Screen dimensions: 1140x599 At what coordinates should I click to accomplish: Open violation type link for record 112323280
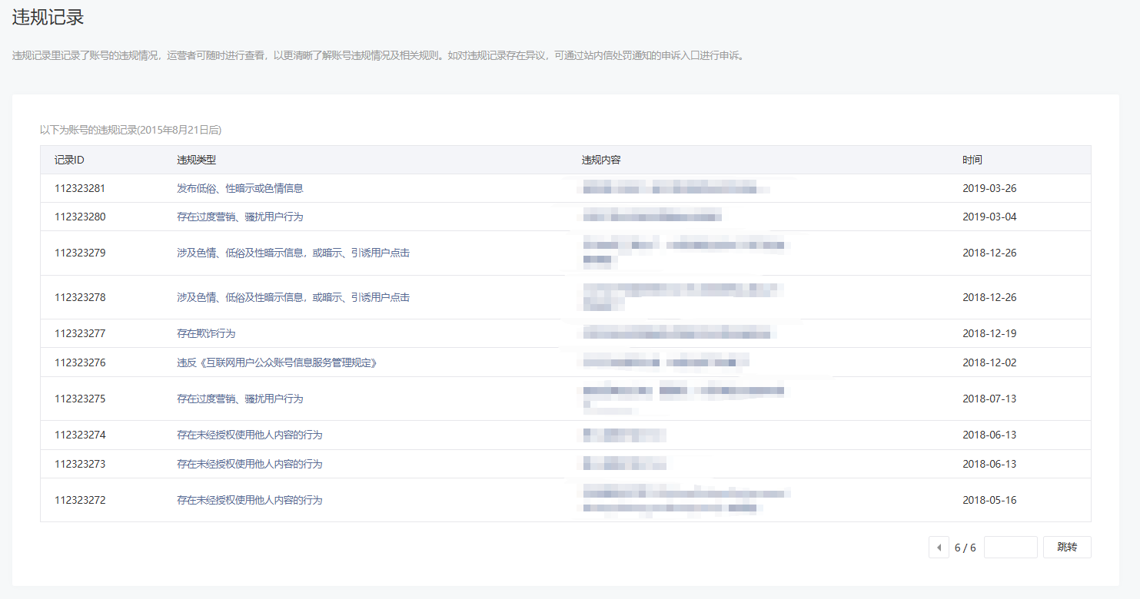click(240, 217)
